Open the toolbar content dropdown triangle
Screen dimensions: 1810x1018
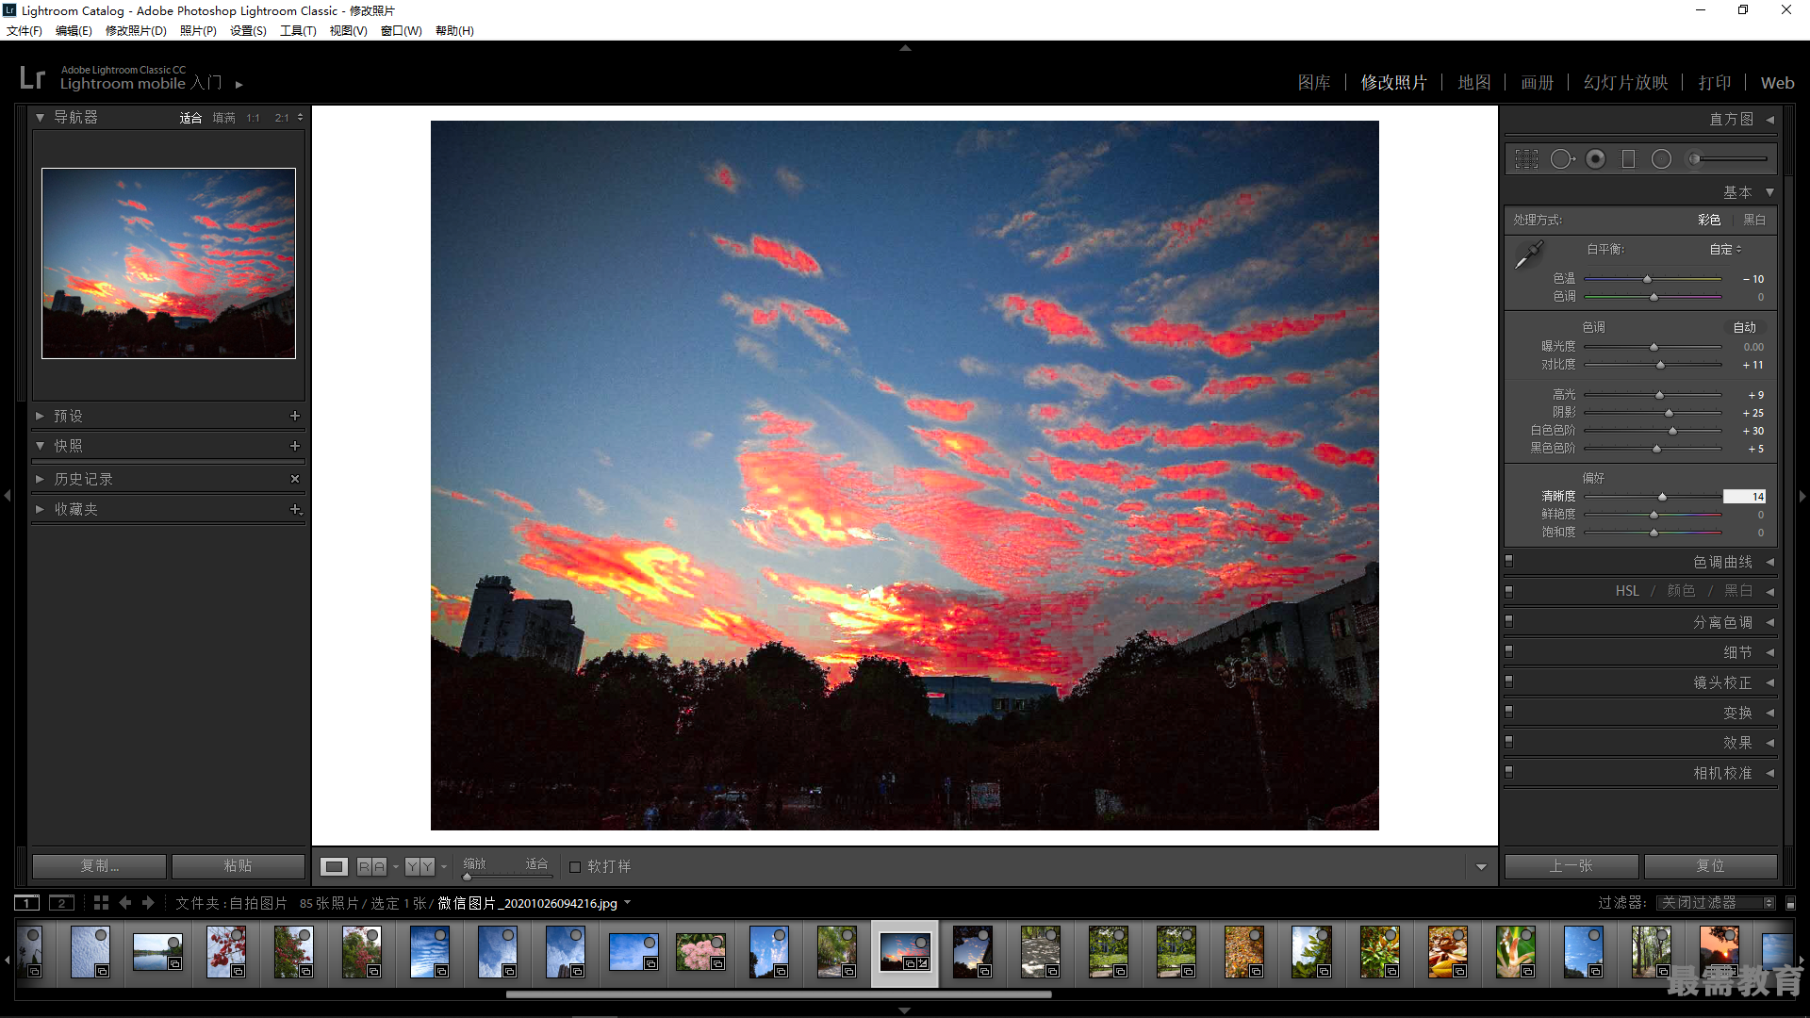click(1481, 867)
